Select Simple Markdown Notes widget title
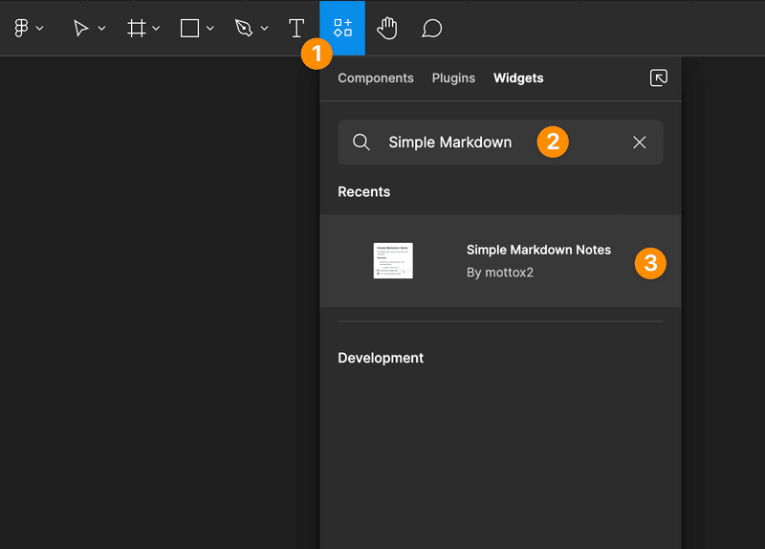Image resolution: width=765 pixels, height=549 pixels. (x=538, y=250)
